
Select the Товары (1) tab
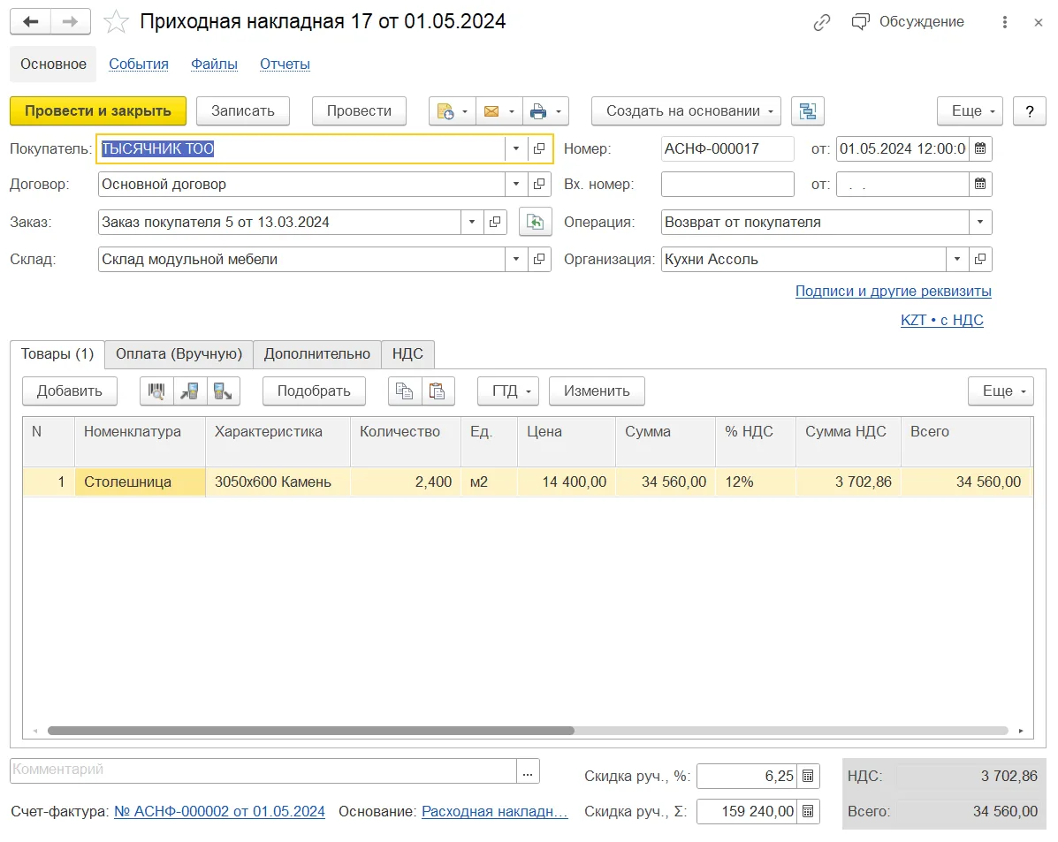[57, 354]
